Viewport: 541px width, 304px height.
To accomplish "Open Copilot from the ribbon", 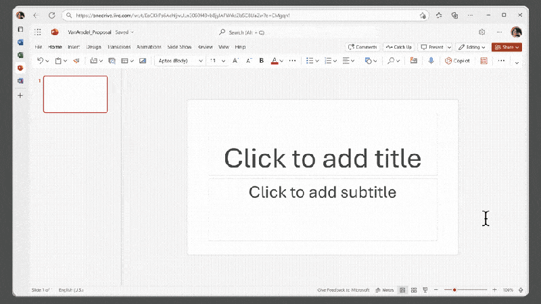I will (458, 61).
